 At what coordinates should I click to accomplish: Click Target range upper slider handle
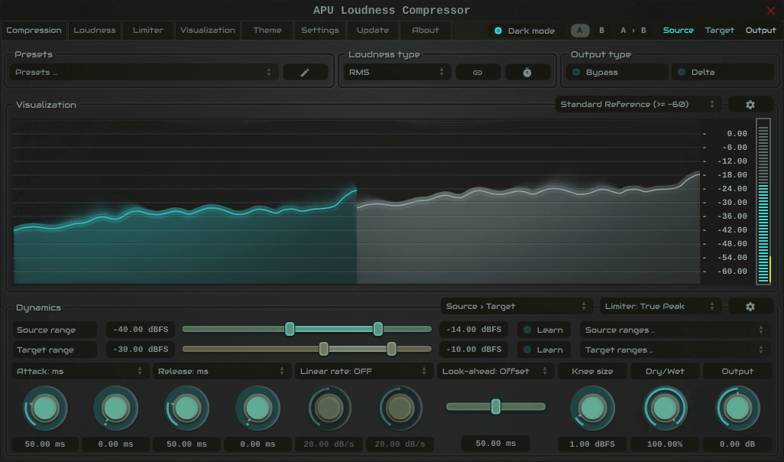point(391,349)
